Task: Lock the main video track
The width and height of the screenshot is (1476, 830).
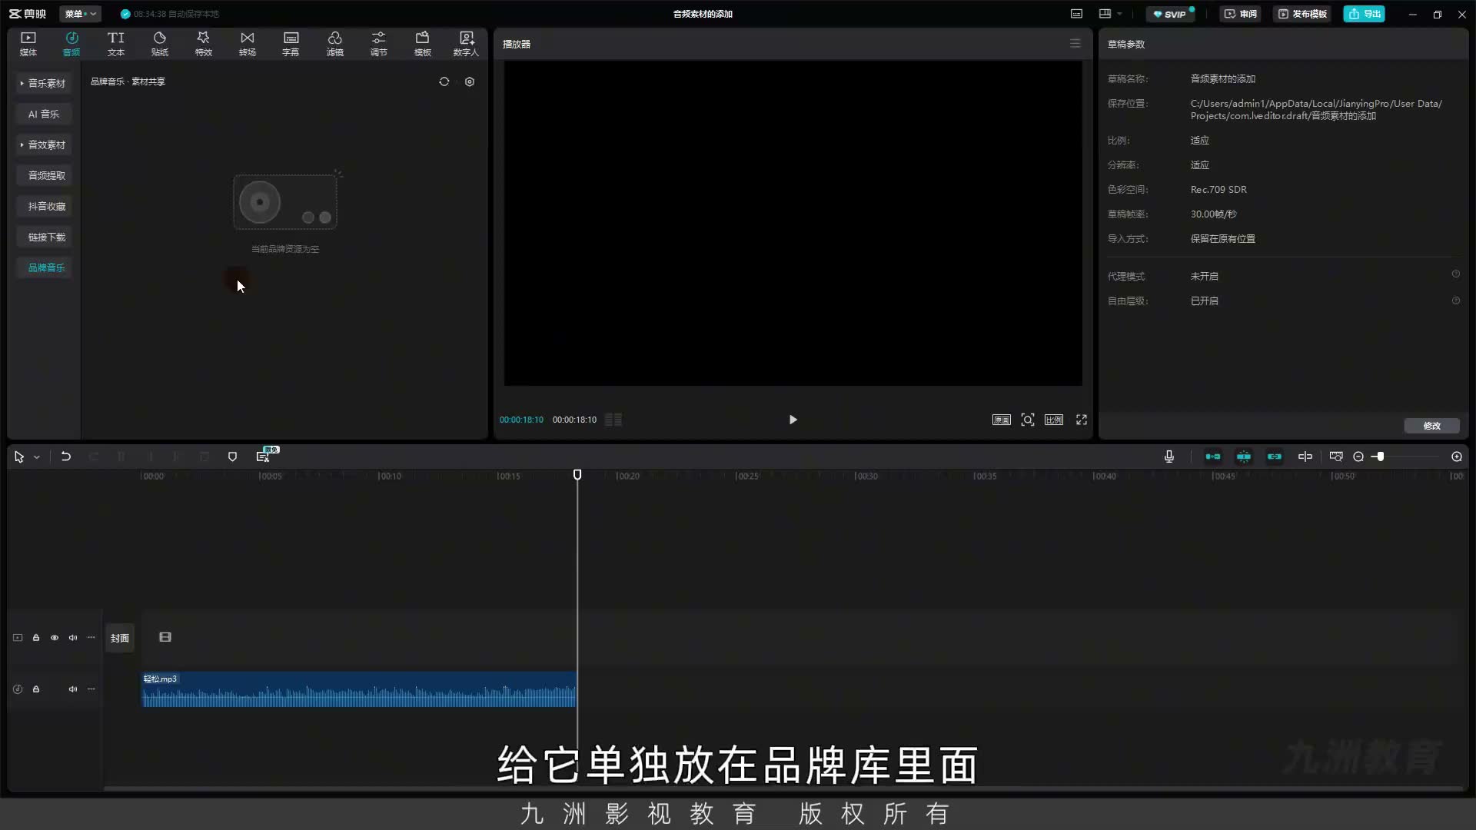Action: coord(36,638)
